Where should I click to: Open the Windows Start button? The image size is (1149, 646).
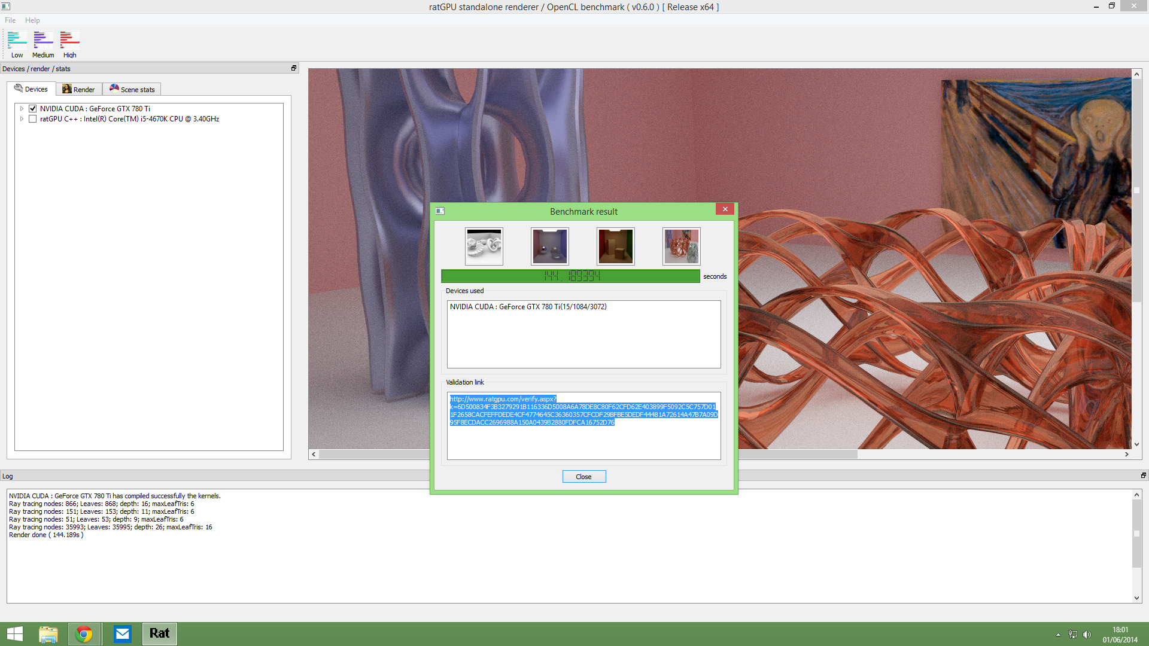[x=15, y=634]
